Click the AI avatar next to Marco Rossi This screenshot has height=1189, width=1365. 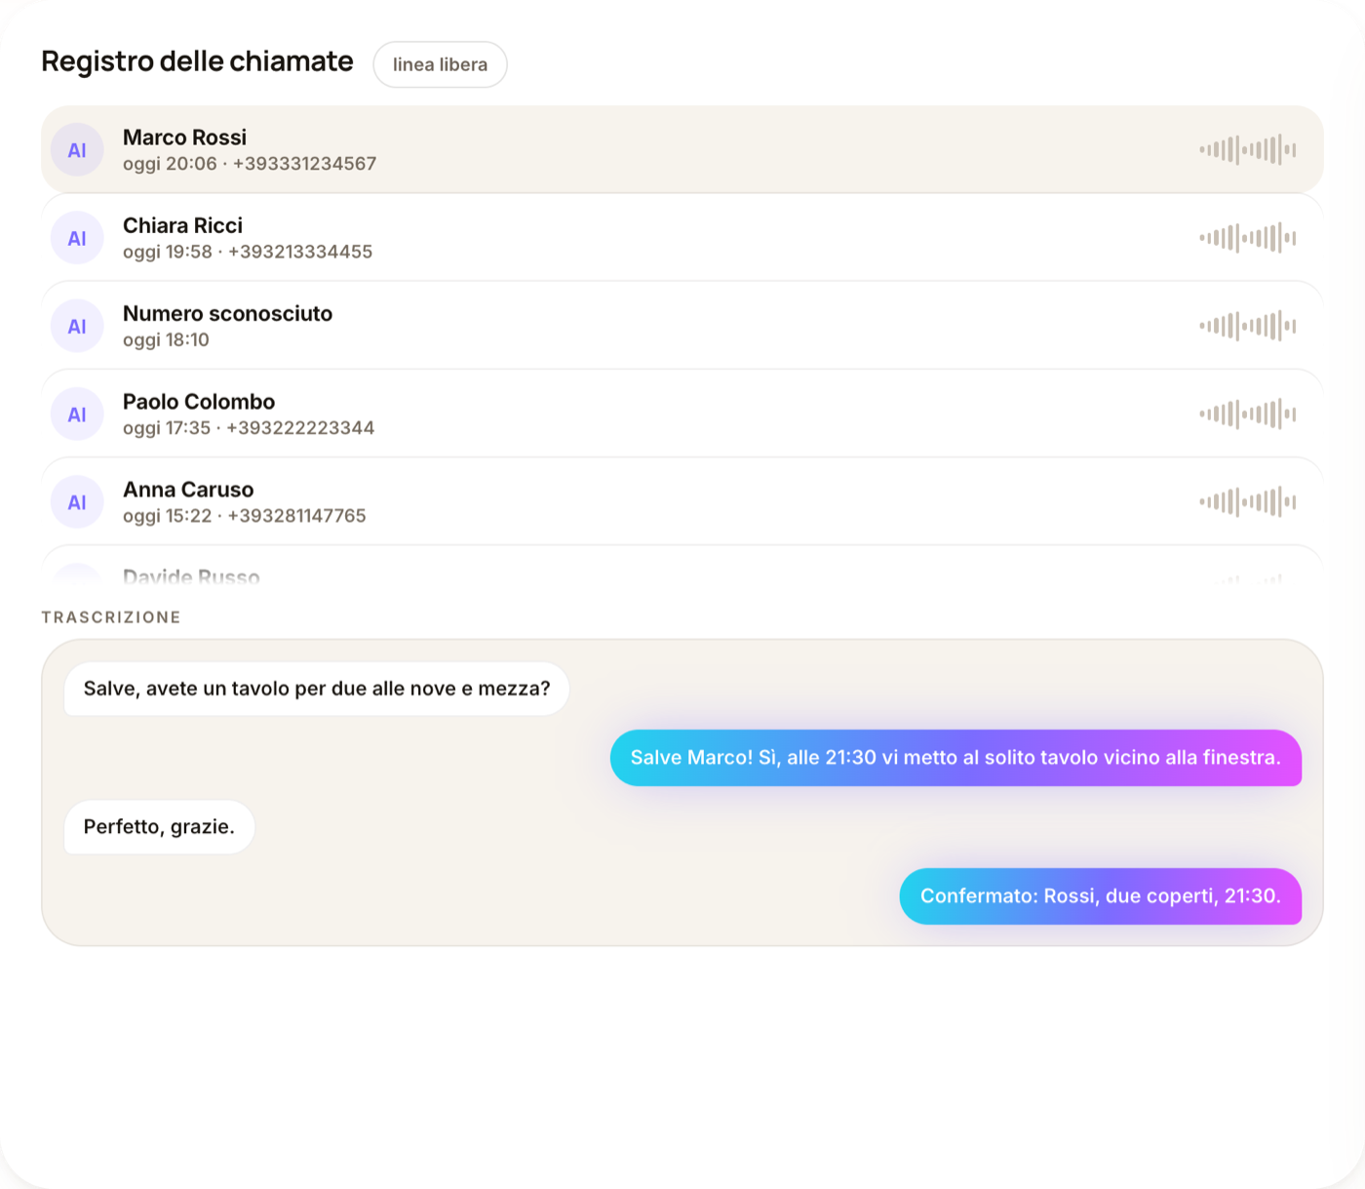pos(77,150)
